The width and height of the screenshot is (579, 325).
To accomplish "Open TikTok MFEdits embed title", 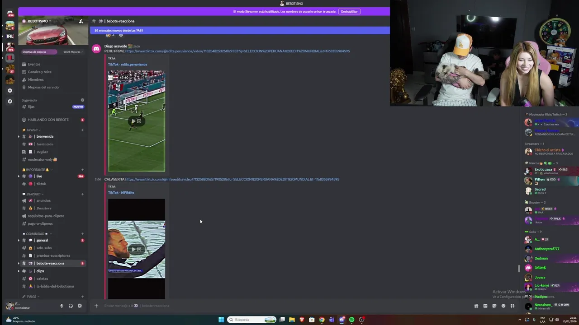I will pyautogui.click(x=121, y=193).
